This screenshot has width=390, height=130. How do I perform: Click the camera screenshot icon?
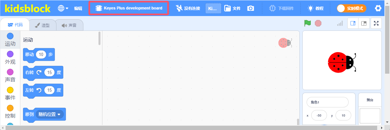pos(251,9)
